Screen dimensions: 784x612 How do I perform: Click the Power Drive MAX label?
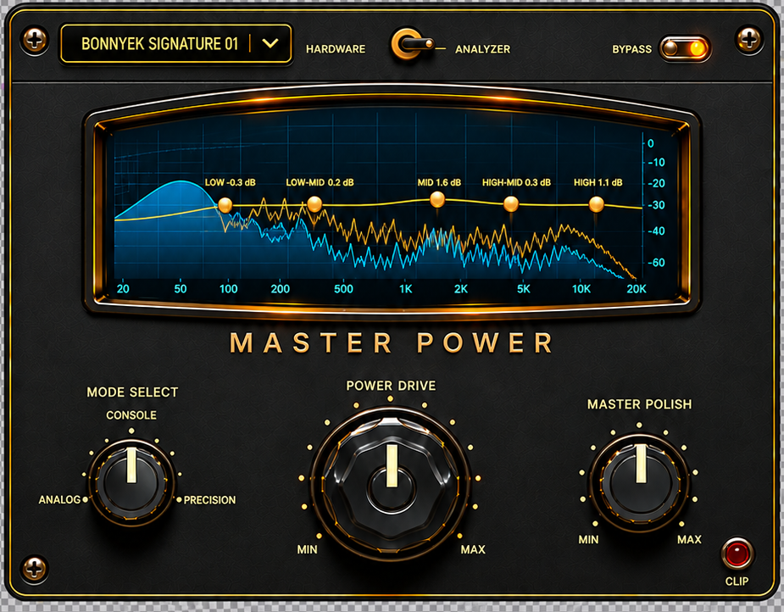[x=473, y=549]
